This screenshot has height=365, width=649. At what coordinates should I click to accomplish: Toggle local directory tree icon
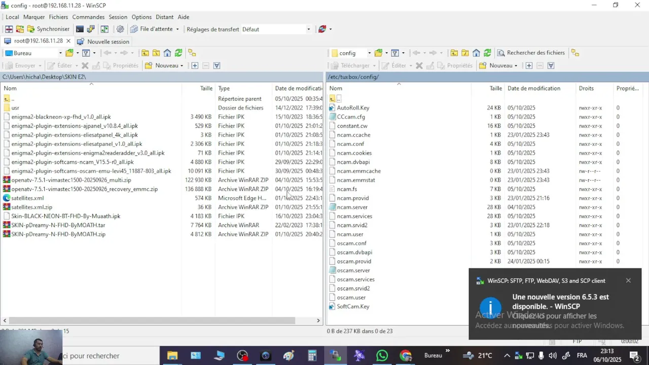click(x=192, y=53)
